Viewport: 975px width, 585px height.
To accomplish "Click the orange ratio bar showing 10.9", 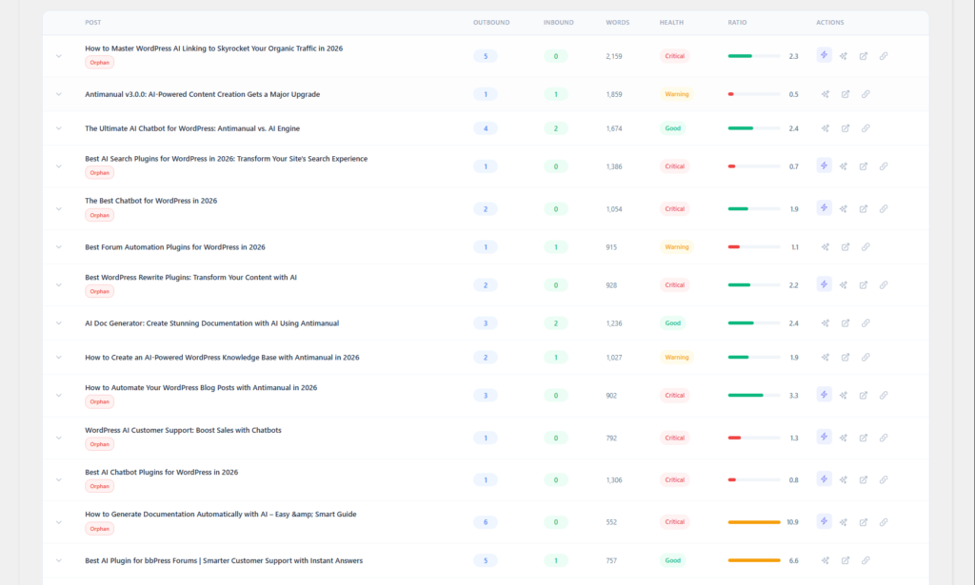I will [x=755, y=521].
